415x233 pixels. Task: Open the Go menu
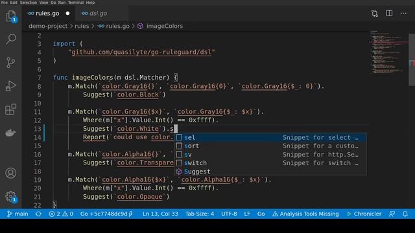53,3
